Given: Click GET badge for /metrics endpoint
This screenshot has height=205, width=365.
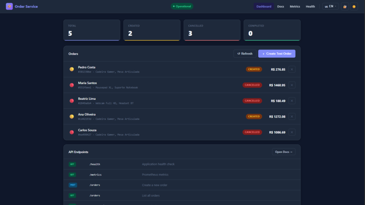Looking at the screenshot, I should tap(72, 174).
